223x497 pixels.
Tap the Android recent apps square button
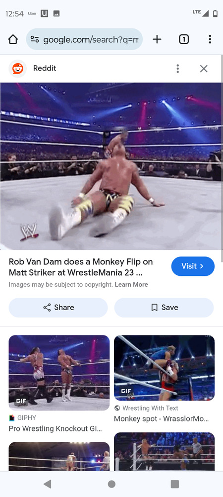click(174, 484)
